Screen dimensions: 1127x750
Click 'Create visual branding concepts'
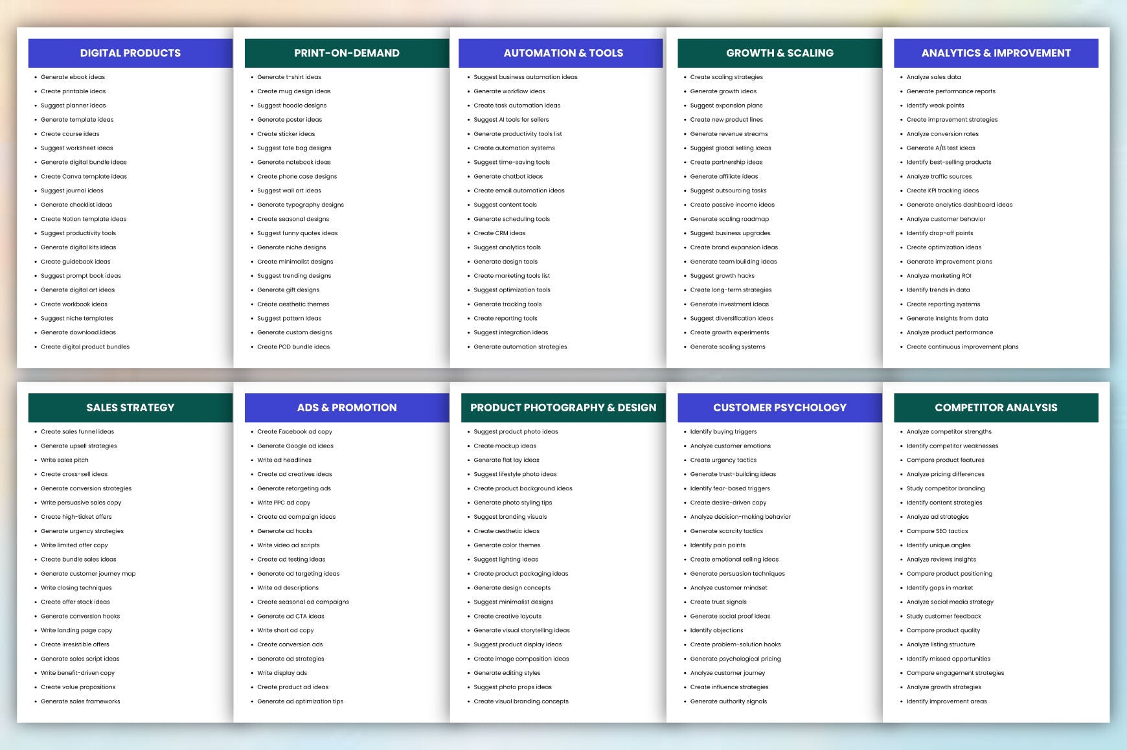pos(521,701)
